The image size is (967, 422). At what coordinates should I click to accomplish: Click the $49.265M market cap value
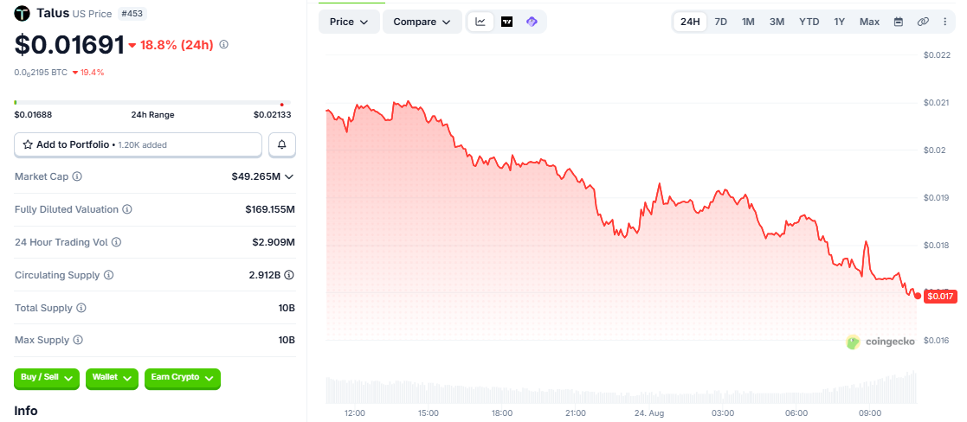[256, 176]
